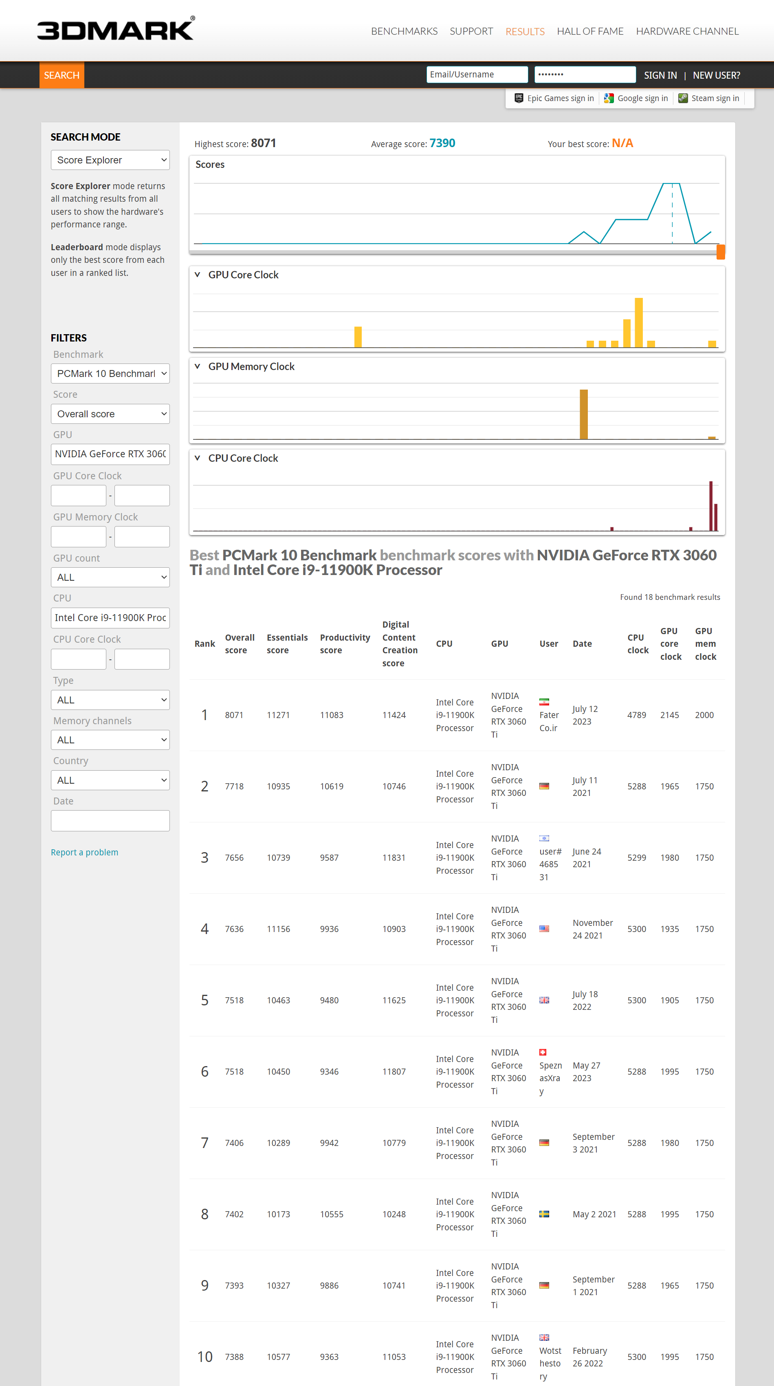774x1386 pixels.
Task: Click the Swedish flag in rank 8 row
Action: click(544, 1214)
